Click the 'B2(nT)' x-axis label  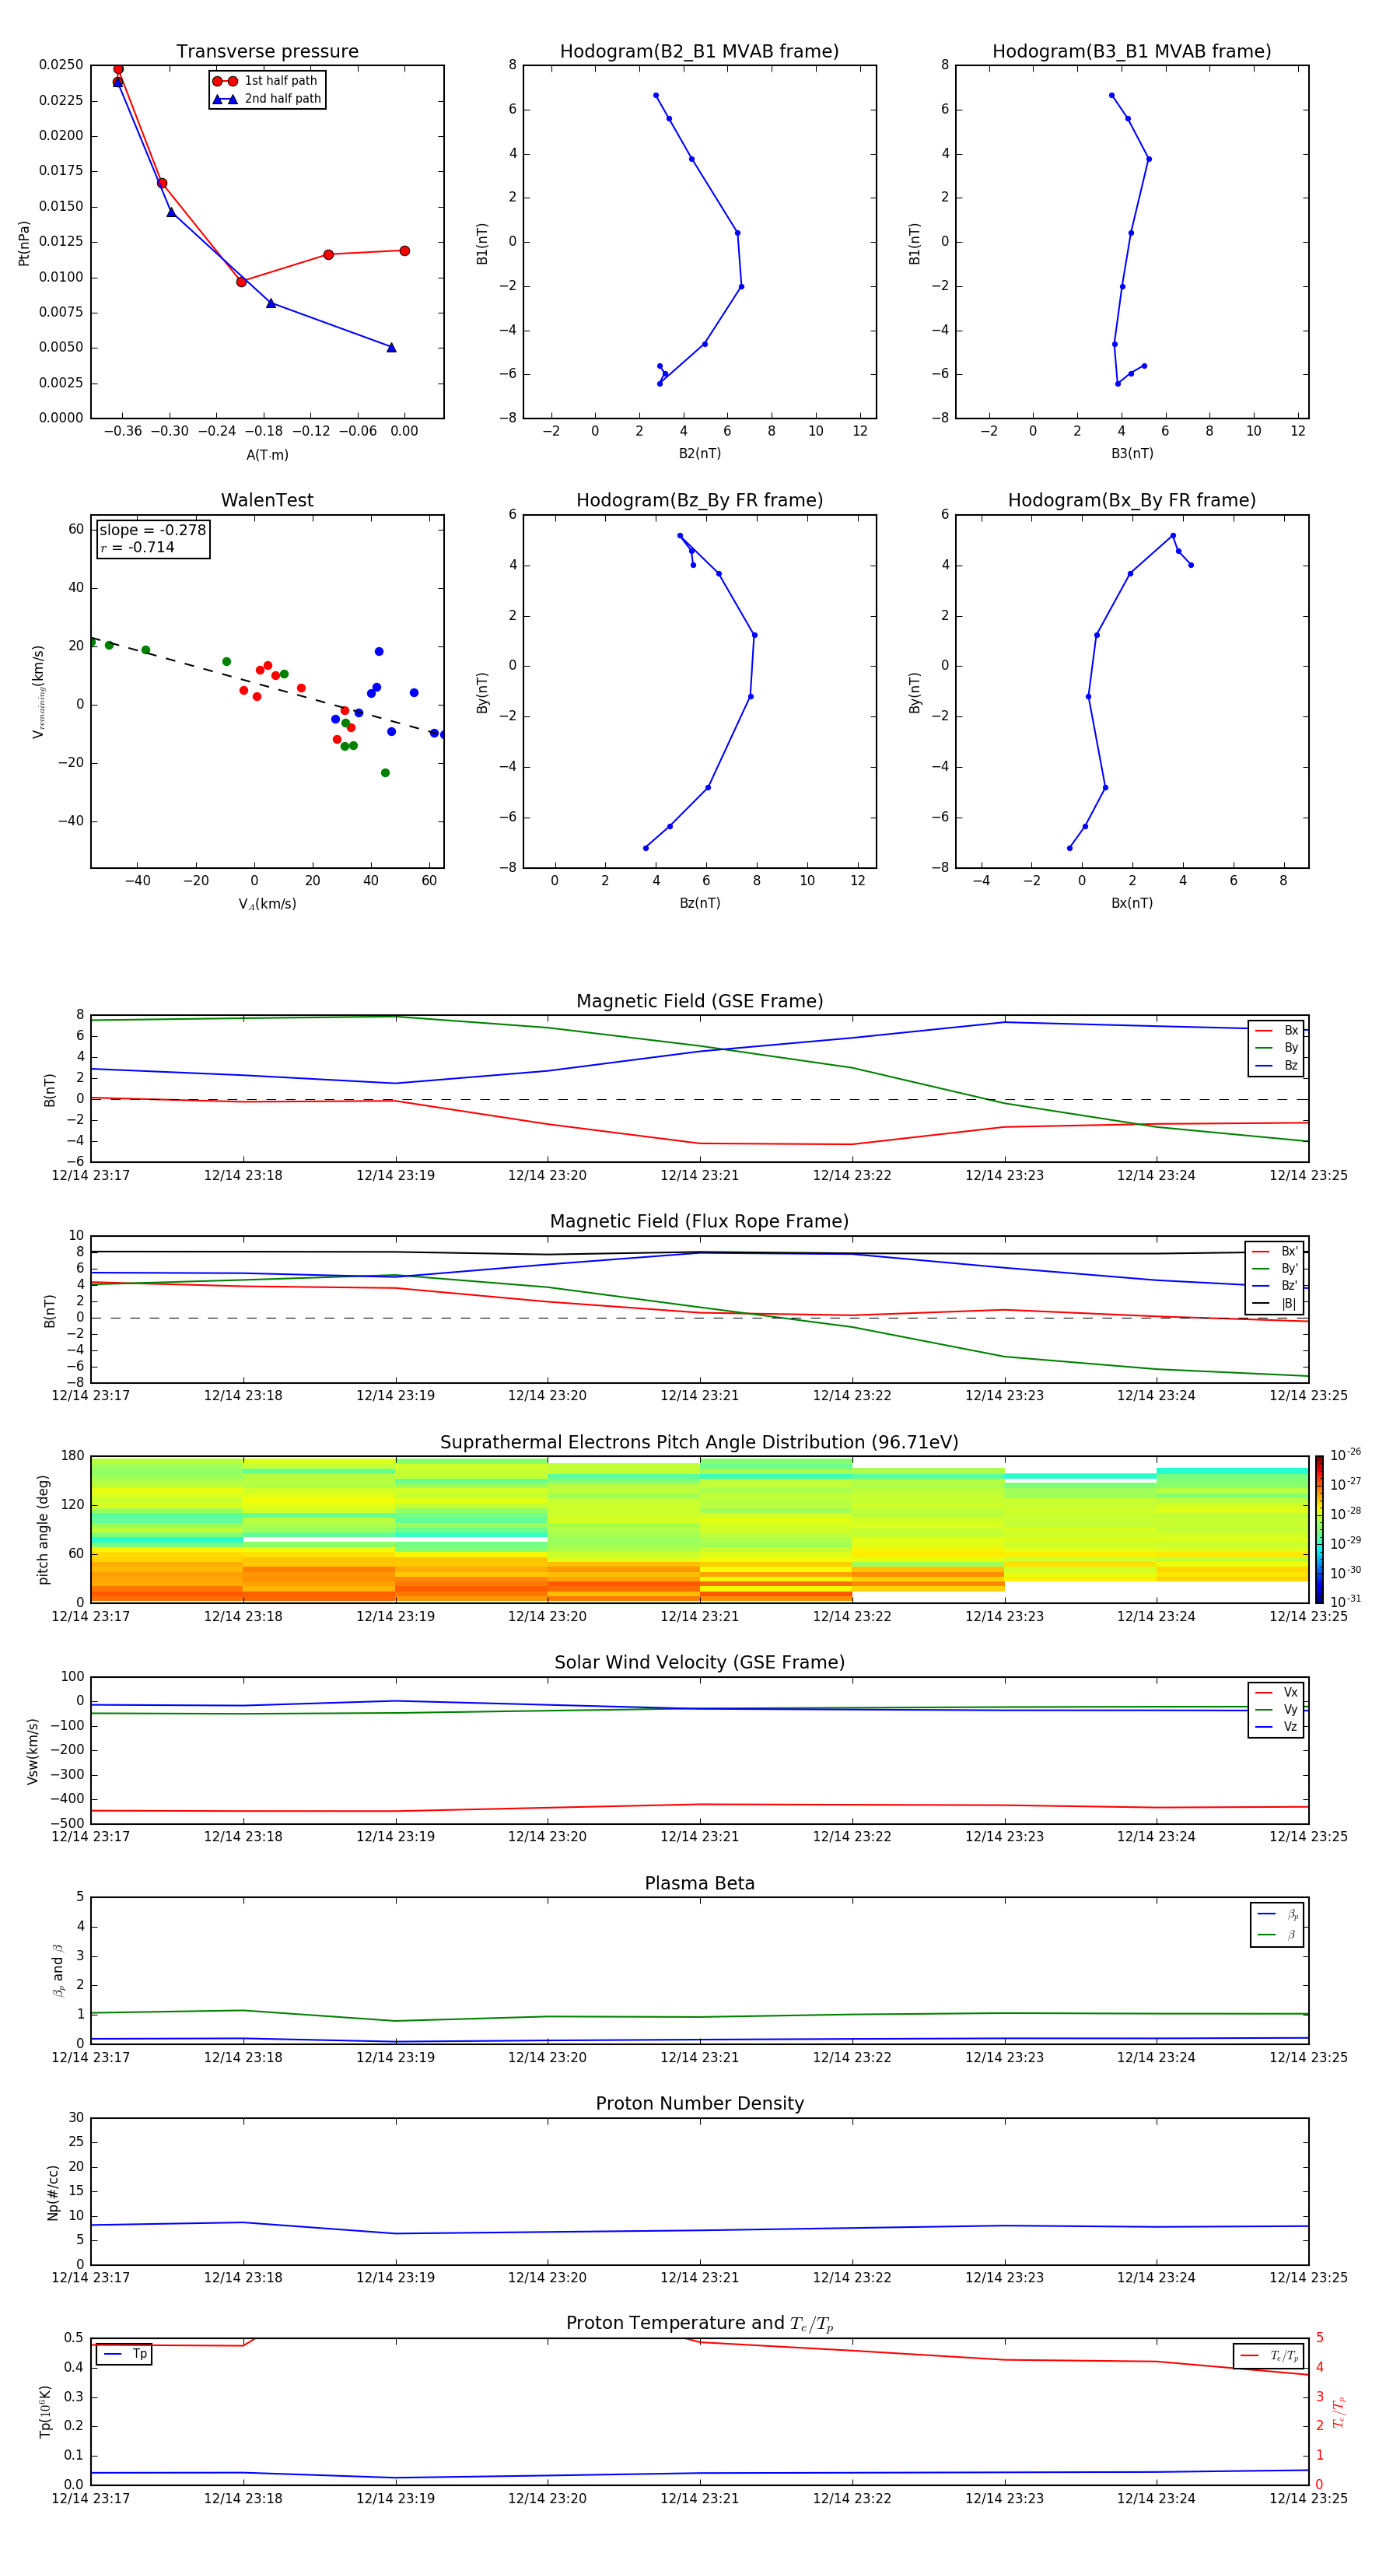[x=699, y=454]
